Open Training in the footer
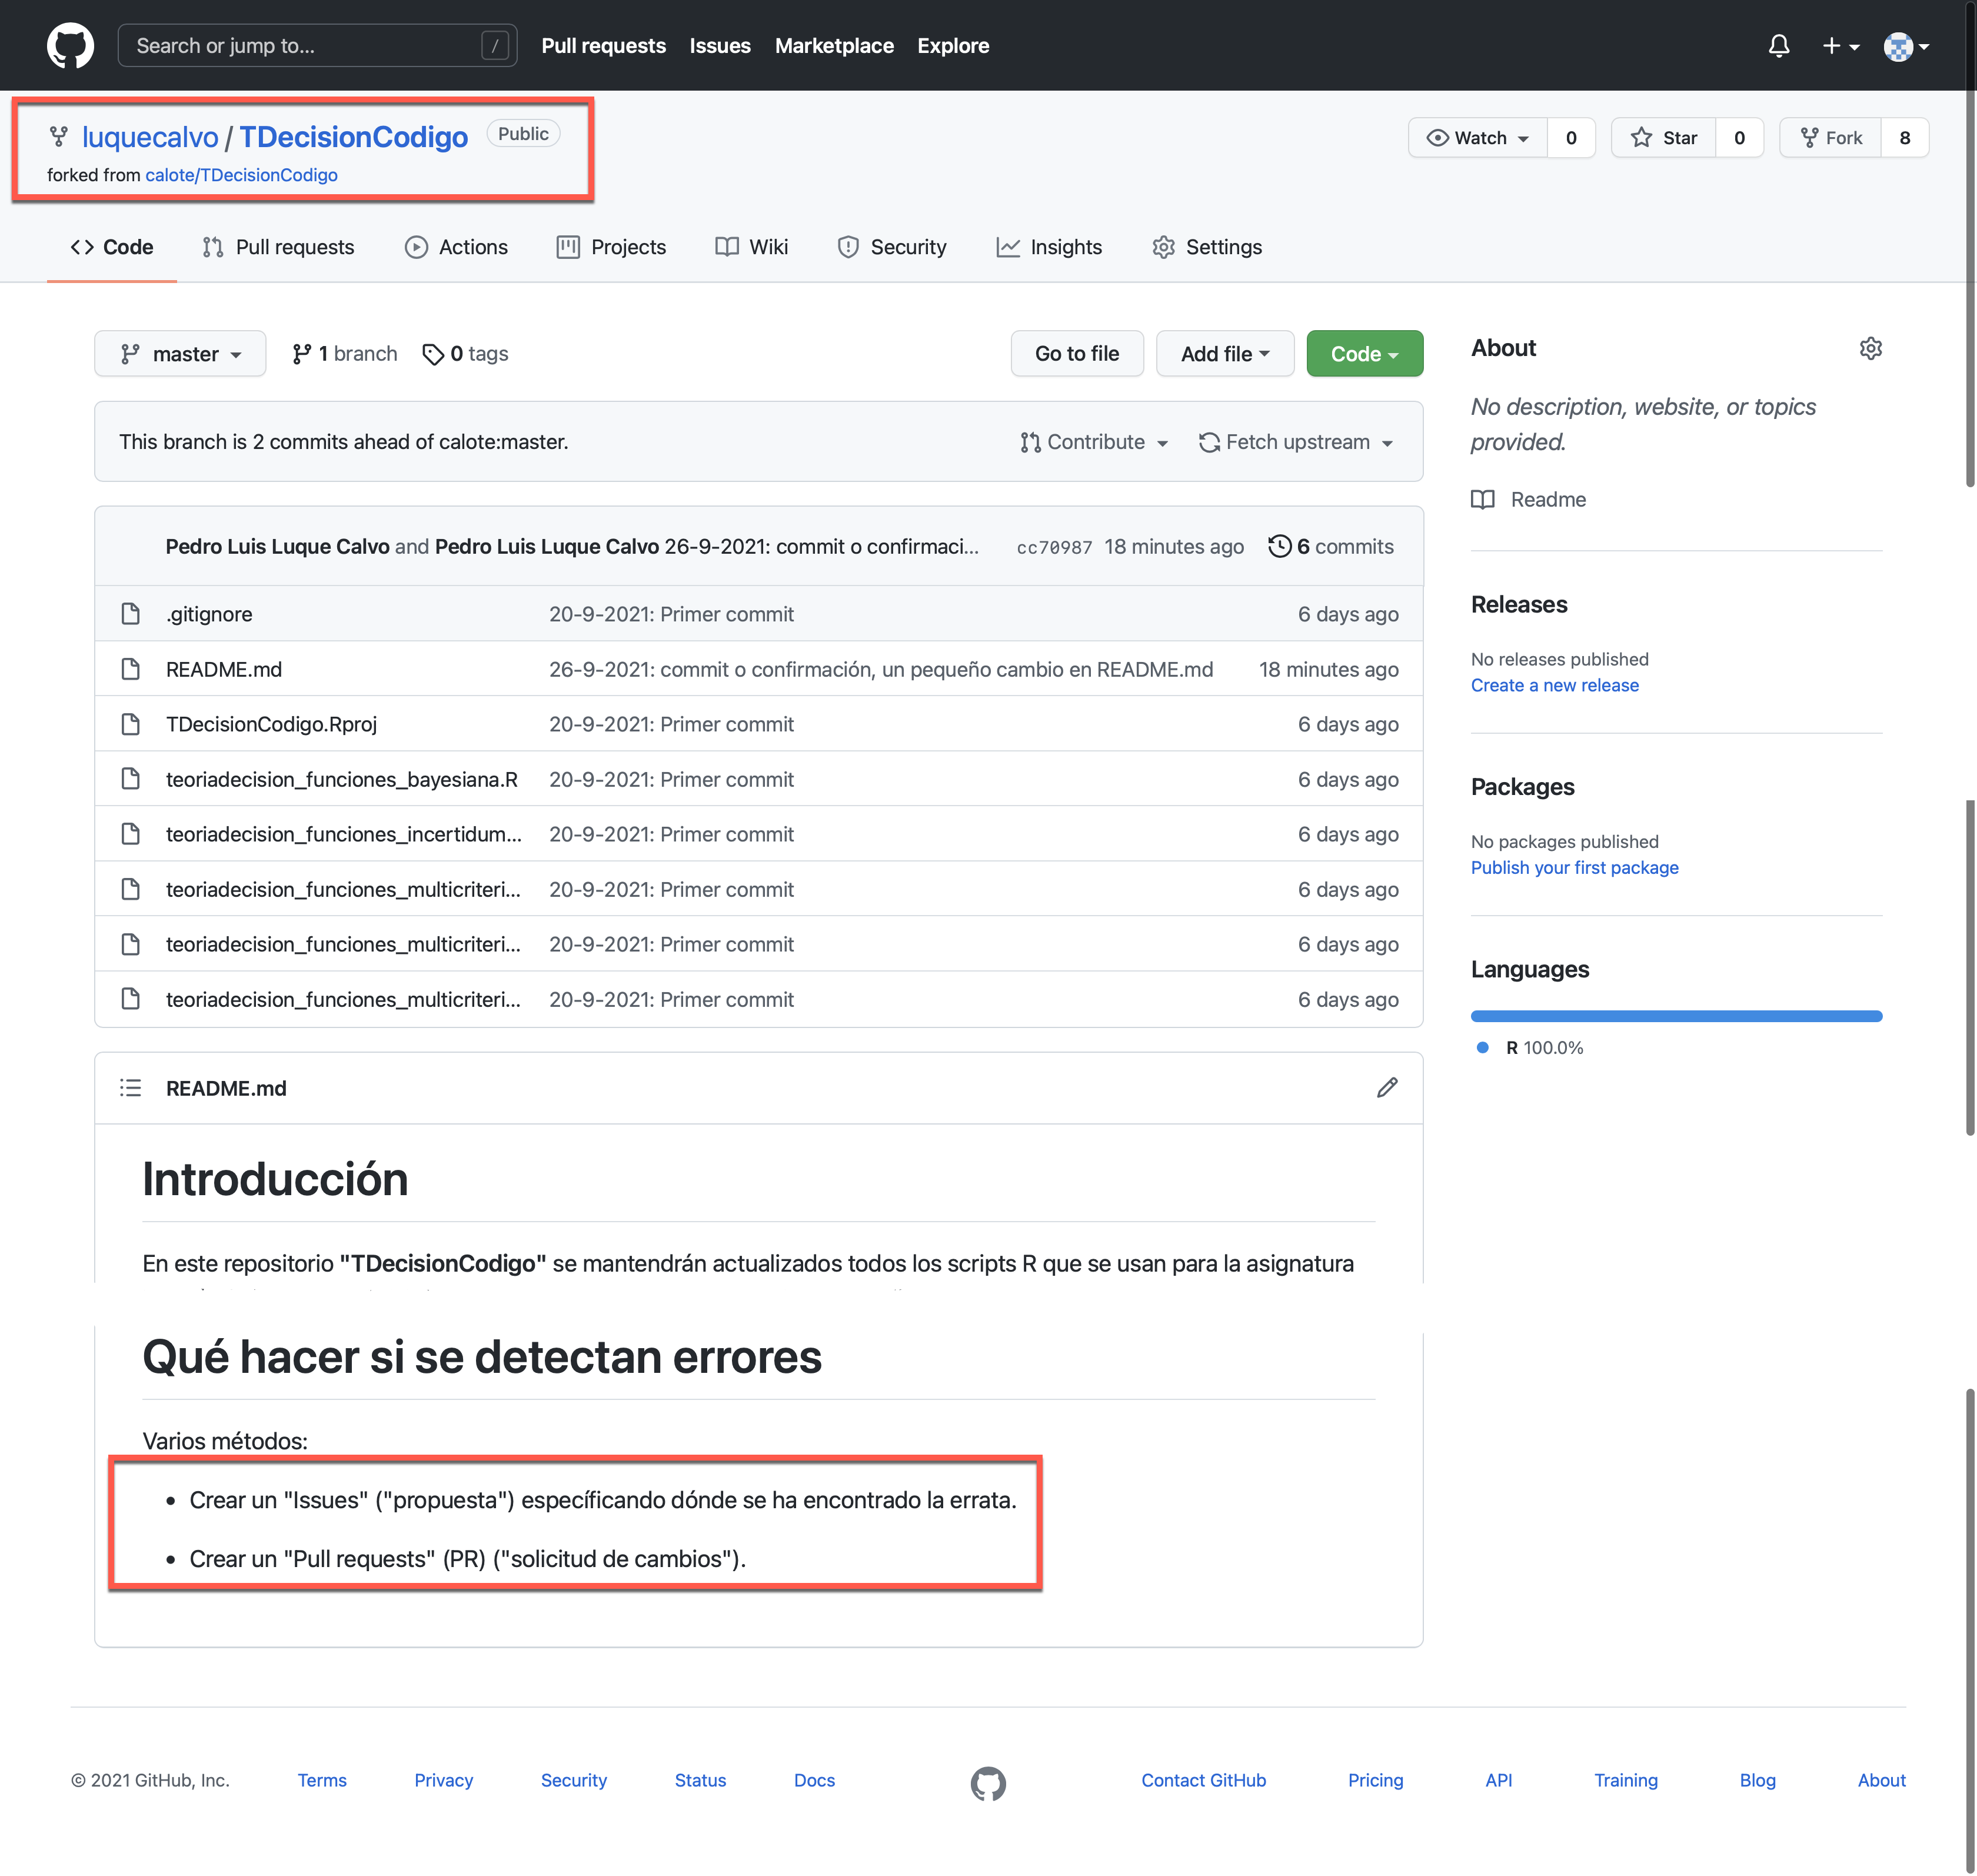Viewport: 1977px width, 1876px height. pyautogui.click(x=1626, y=1780)
